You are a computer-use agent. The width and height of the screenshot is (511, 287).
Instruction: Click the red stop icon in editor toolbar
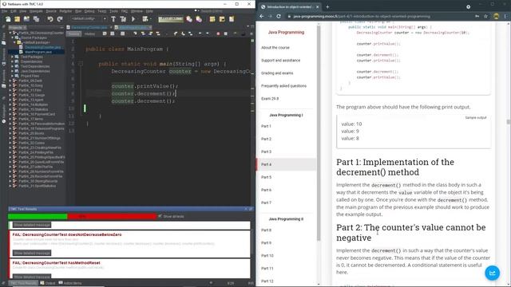218,33
